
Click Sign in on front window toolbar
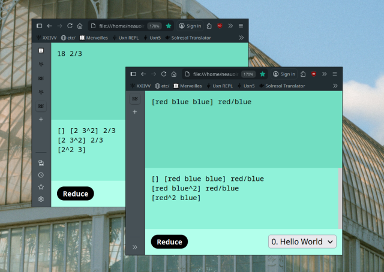[284, 74]
